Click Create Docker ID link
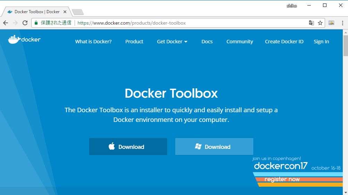The height and width of the screenshot is (195, 348). tap(284, 42)
